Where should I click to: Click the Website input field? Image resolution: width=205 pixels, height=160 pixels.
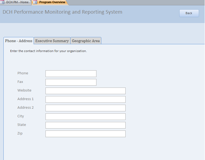click(x=85, y=91)
